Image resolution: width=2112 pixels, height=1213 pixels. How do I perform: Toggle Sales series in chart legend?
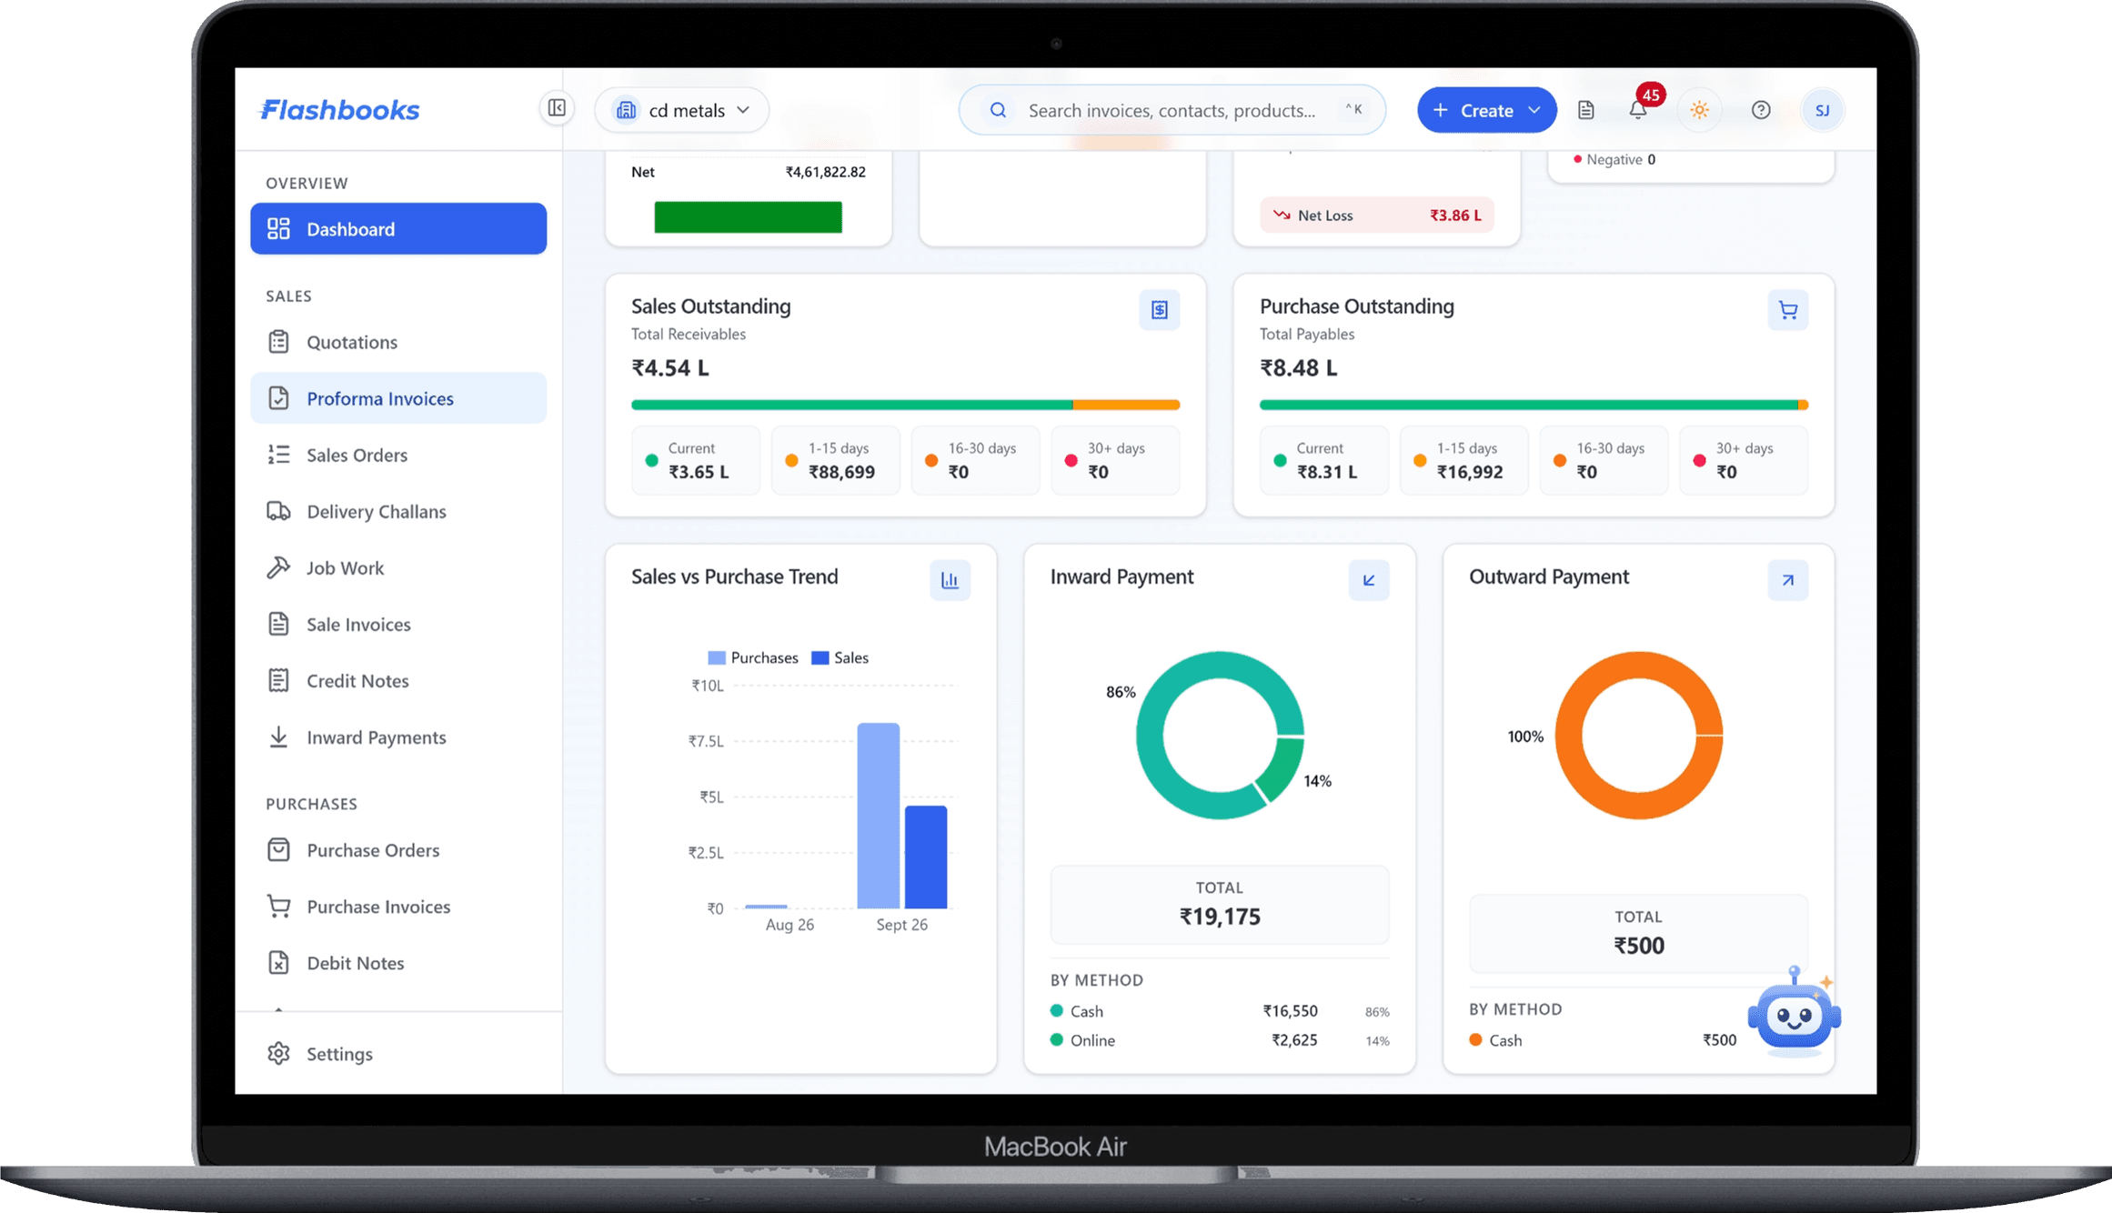840,657
